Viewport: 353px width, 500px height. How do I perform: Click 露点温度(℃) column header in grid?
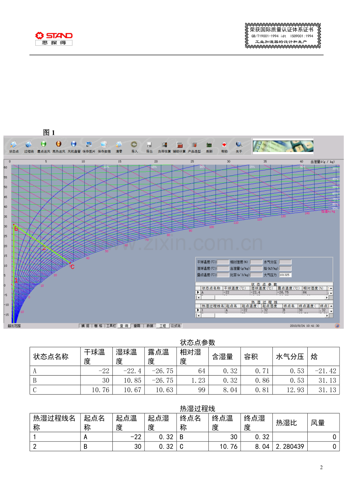tap(289, 288)
